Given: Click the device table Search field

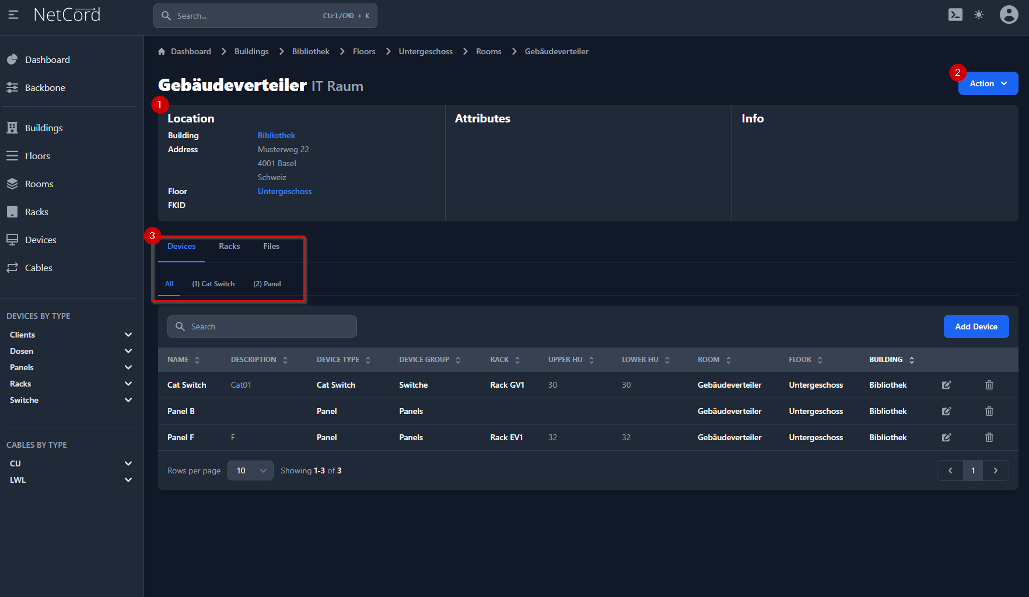Looking at the screenshot, I should click(262, 326).
